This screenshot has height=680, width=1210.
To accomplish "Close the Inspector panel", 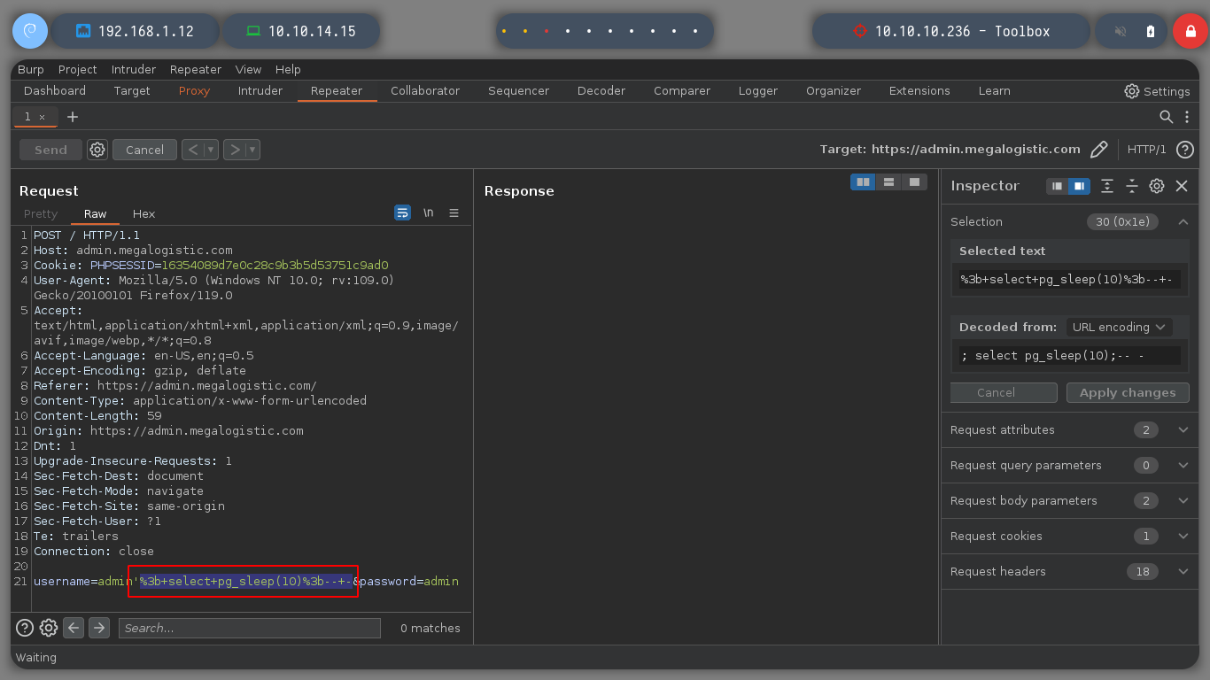I will click(x=1182, y=186).
